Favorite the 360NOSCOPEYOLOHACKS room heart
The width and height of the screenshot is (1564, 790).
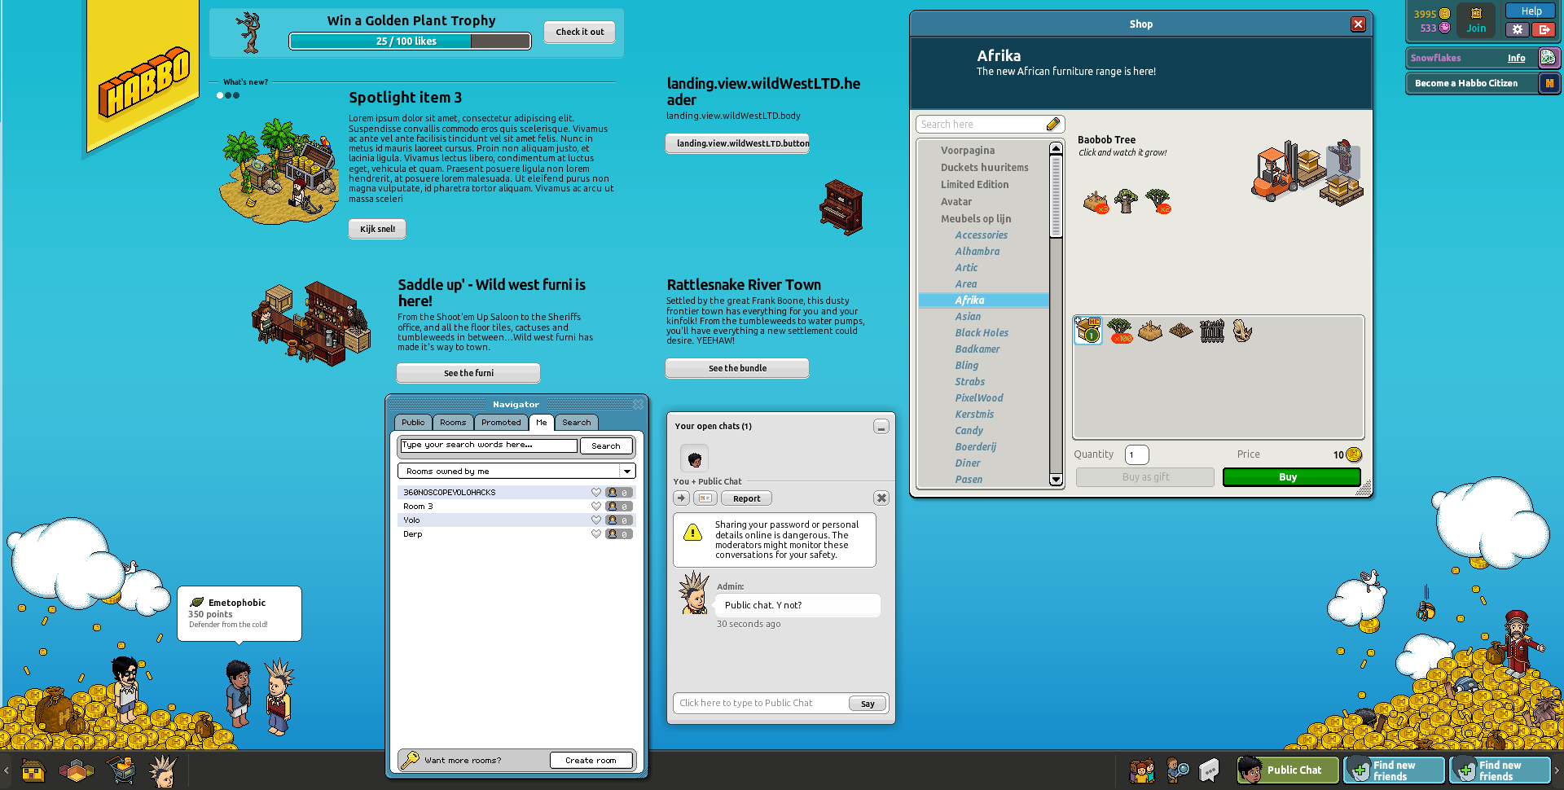[x=596, y=493]
